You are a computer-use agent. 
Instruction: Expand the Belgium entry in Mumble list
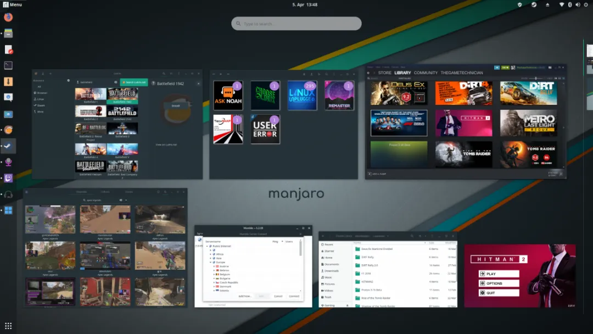click(x=214, y=274)
